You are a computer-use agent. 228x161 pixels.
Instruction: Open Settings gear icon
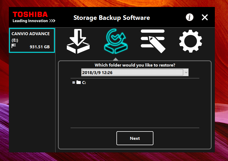point(190,41)
